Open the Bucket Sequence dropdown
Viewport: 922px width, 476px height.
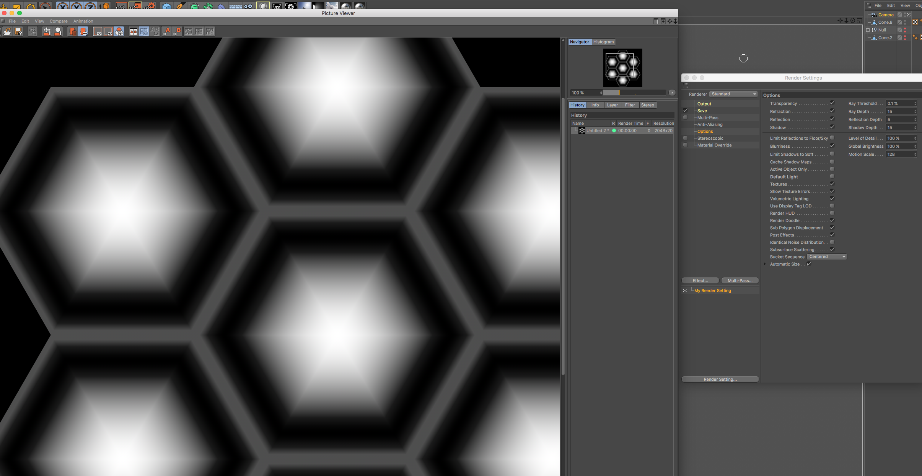pyautogui.click(x=826, y=257)
